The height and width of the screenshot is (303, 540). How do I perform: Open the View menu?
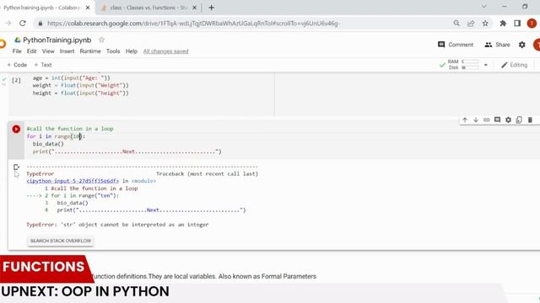(x=48, y=51)
